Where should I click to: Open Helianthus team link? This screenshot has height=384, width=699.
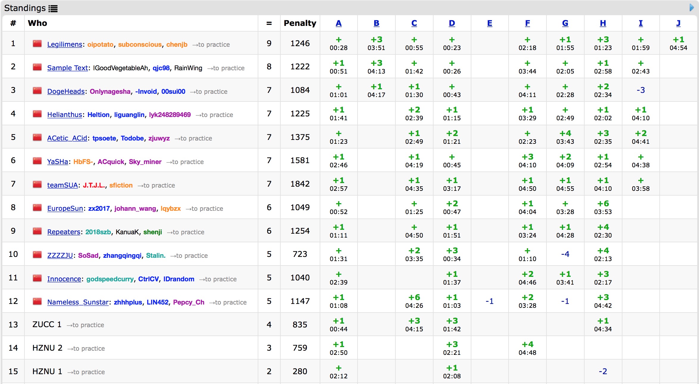coord(64,115)
